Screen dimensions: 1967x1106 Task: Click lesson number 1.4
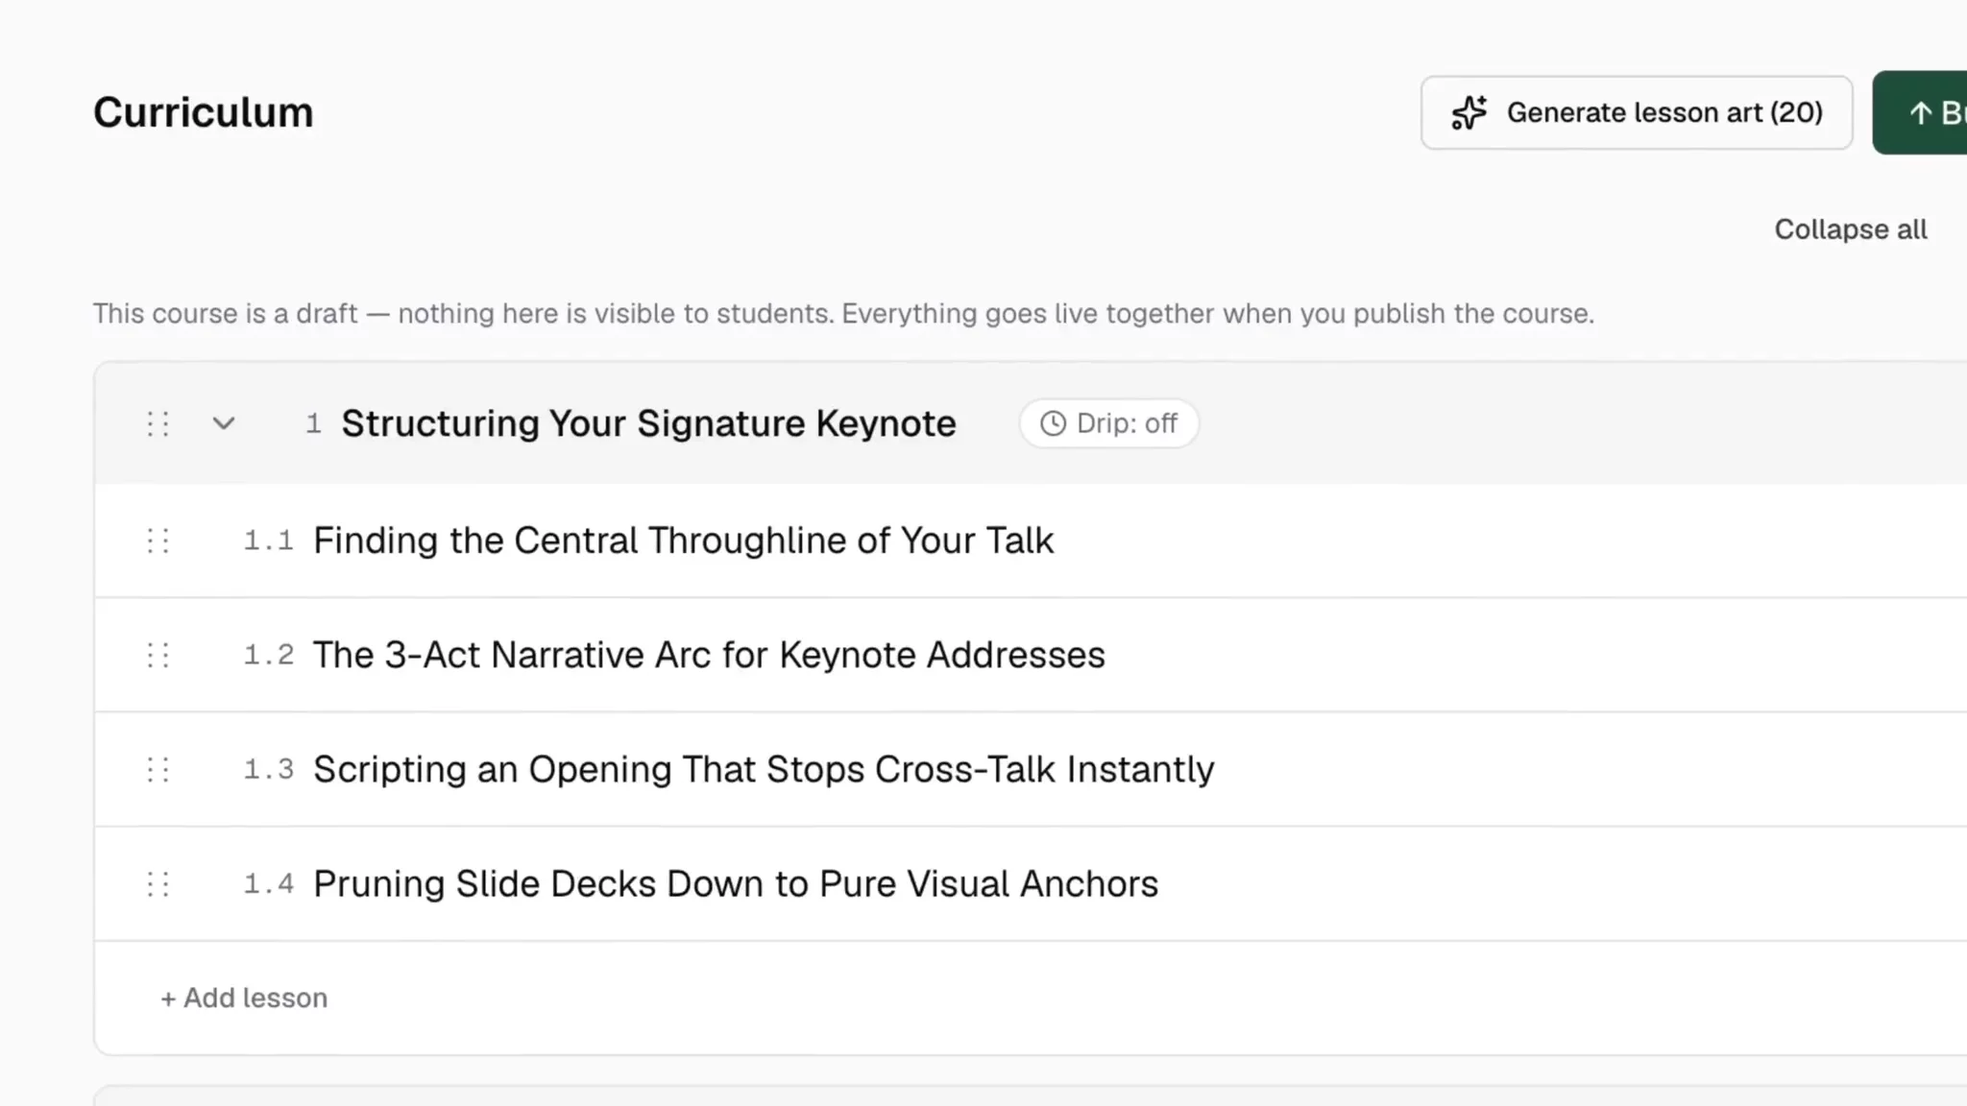tap(269, 883)
